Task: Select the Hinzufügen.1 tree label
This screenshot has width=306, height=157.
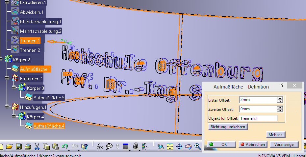Action: coord(33,107)
